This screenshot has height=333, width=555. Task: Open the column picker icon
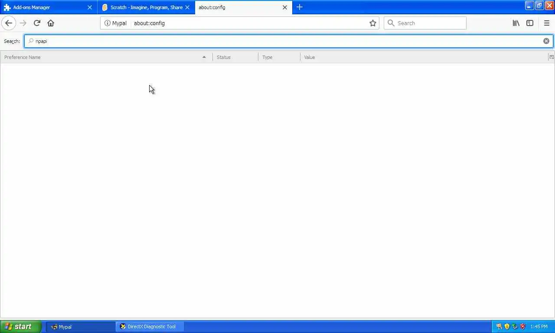pos(552,57)
